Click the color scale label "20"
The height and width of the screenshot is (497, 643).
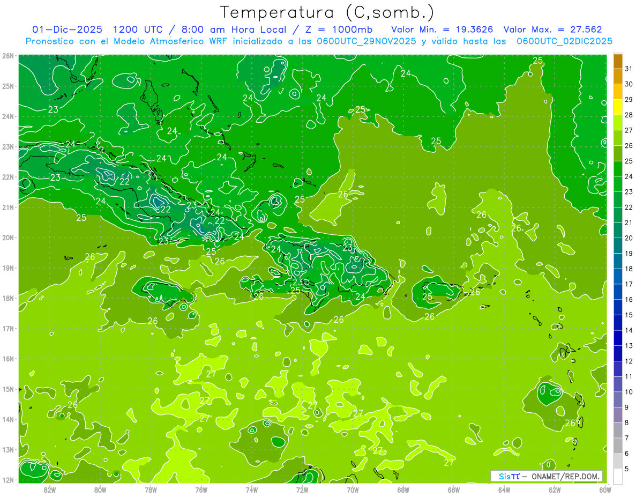click(629, 238)
